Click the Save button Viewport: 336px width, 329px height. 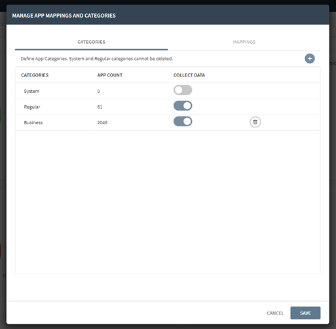pyautogui.click(x=305, y=313)
